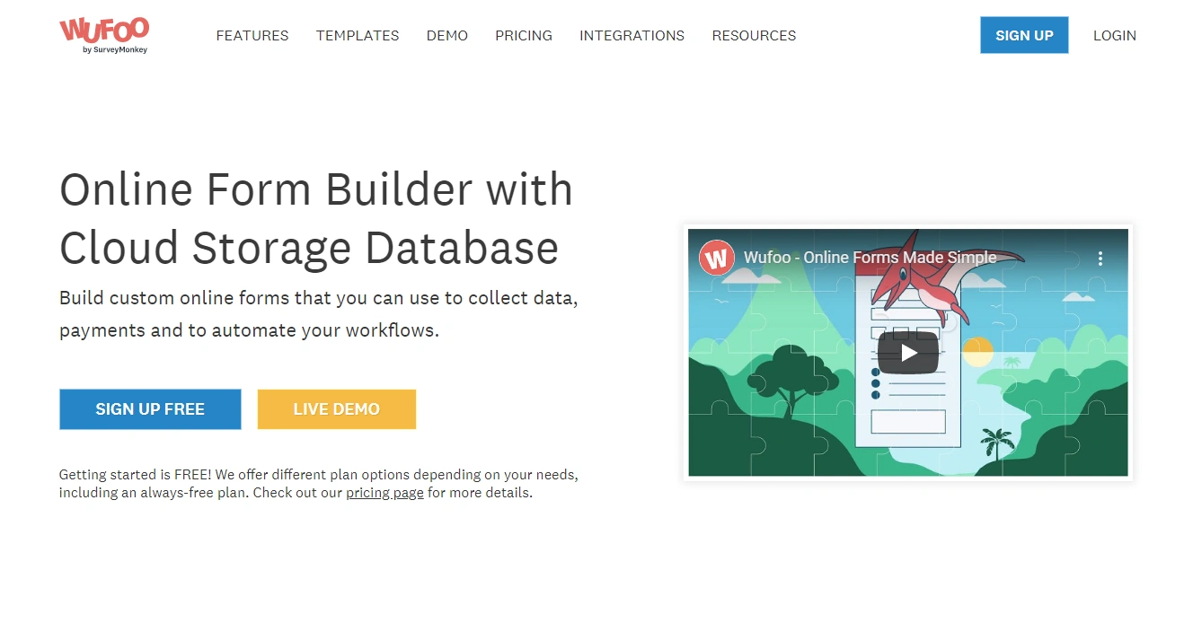
Task: Click the blue SIGN UP header button
Action: point(1023,36)
